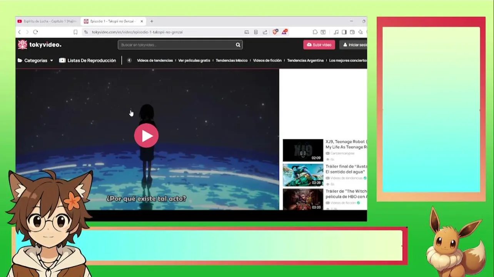The height and width of the screenshot is (277, 494).
Task: Open Cartooncalypse channel name
Action: 342,153
